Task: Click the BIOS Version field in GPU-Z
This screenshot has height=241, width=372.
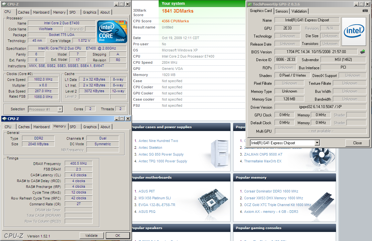Action: point(316,52)
